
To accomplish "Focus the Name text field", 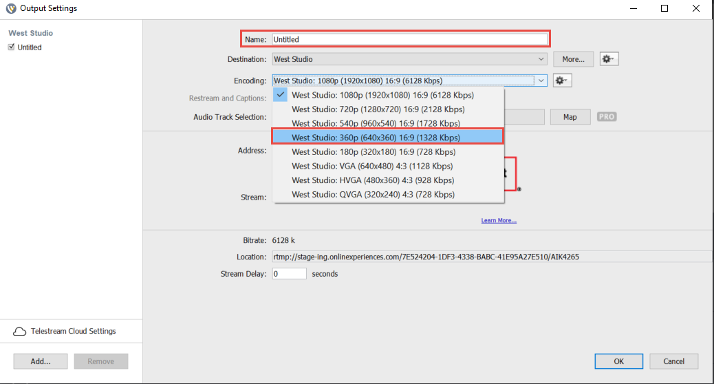I will click(x=410, y=39).
